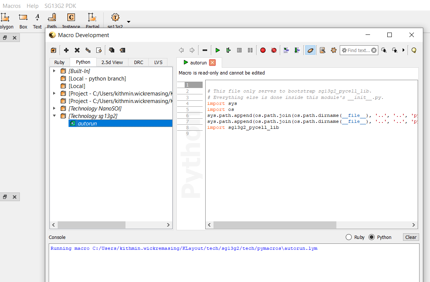Click the step into icon

tap(286, 50)
